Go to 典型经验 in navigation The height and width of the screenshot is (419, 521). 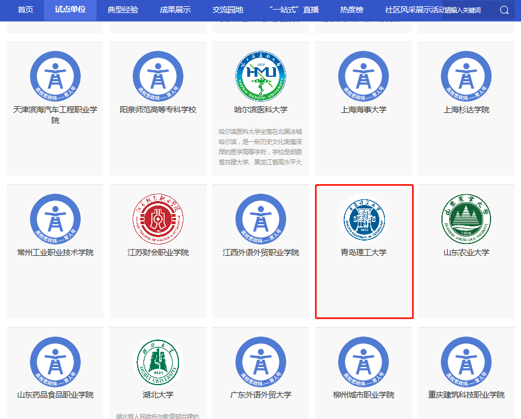point(123,10)
